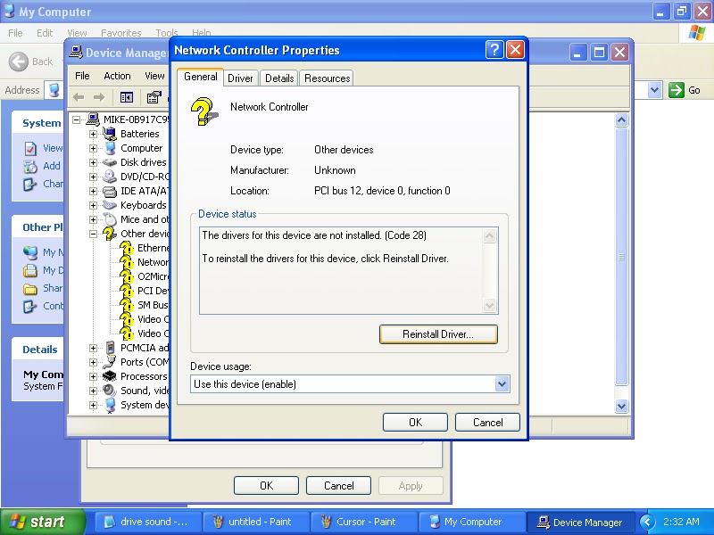Switch to My Computer taskbar button
Image resolution: width=714 pixels, height=535 pixels.
[x=470, y=522]
